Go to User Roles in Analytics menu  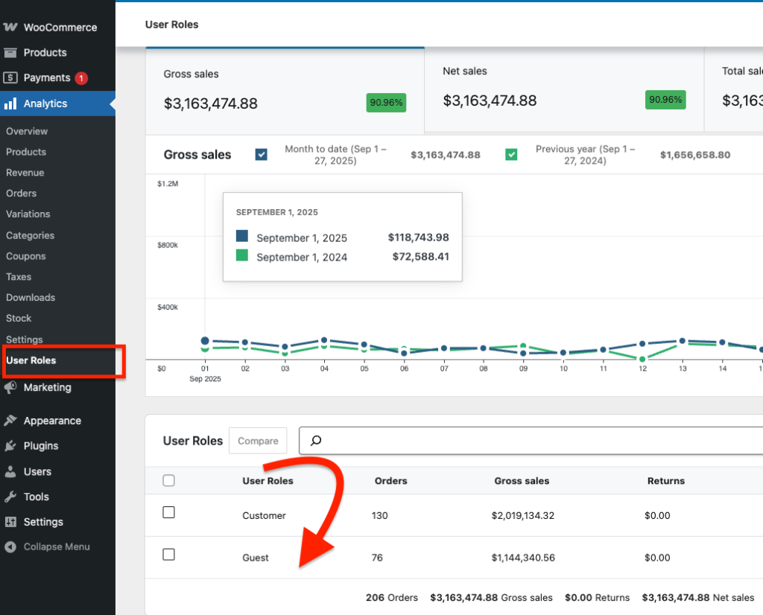31,360
